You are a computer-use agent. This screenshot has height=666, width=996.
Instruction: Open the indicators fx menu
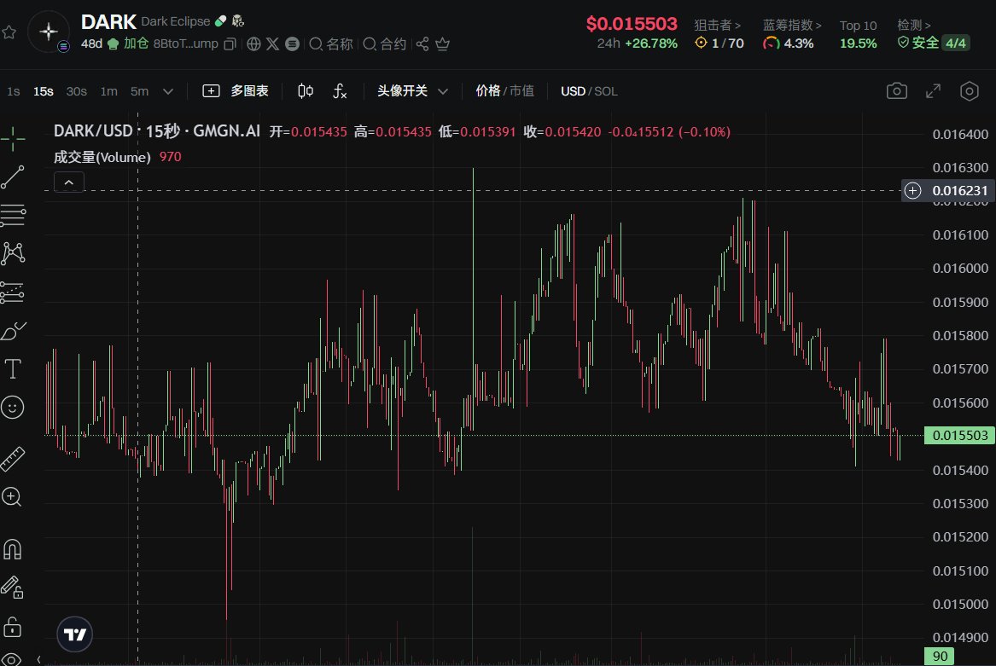[x=340, y=91]
